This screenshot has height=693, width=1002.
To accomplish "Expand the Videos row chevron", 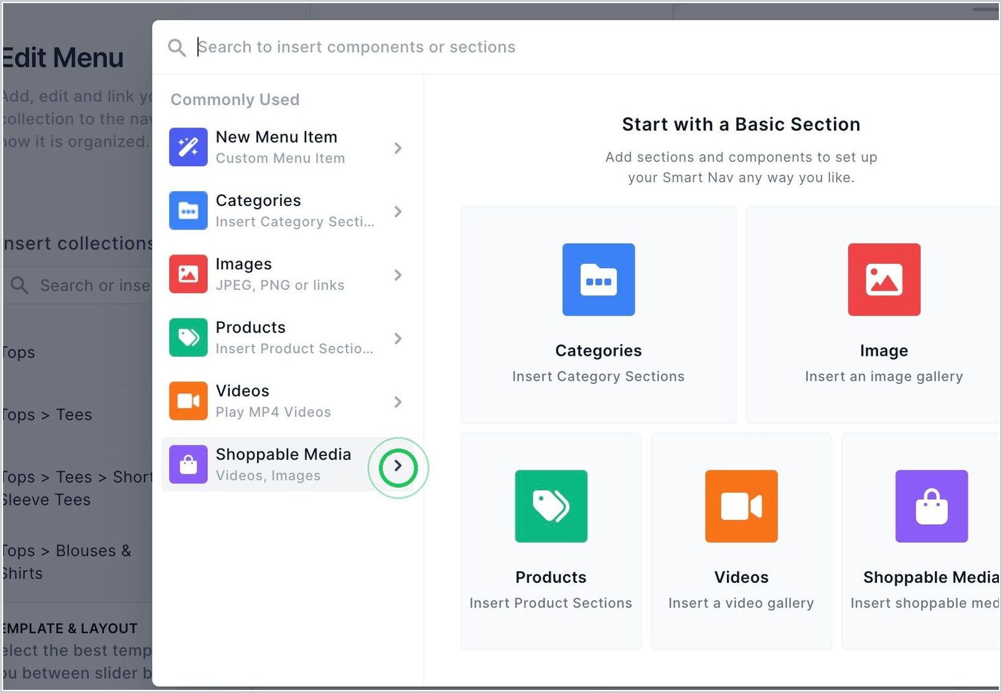I will coord(398,402).
